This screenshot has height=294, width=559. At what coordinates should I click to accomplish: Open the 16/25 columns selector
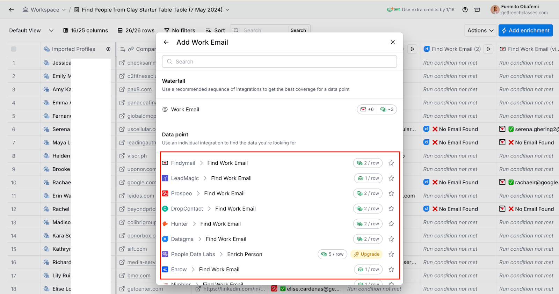point(86,30)
